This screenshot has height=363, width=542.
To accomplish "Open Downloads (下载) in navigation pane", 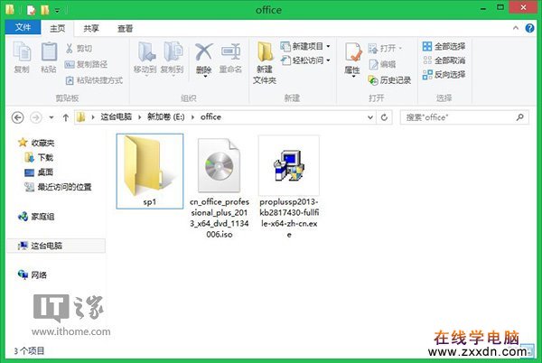I will pos(40,157).
